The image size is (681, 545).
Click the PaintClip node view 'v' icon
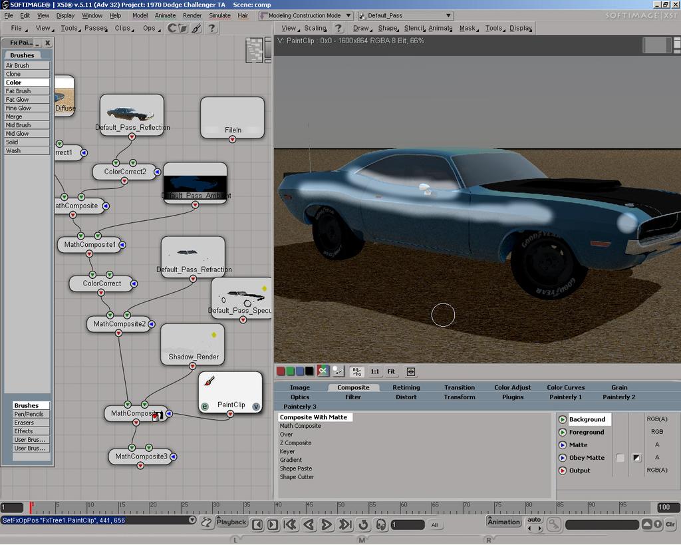256,407
